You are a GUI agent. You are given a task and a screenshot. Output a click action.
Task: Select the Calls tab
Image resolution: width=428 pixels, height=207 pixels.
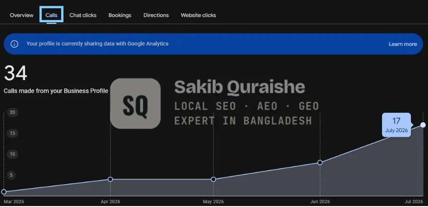pos(51,15)
